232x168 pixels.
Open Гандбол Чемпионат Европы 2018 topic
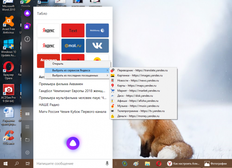coord(72,91)
